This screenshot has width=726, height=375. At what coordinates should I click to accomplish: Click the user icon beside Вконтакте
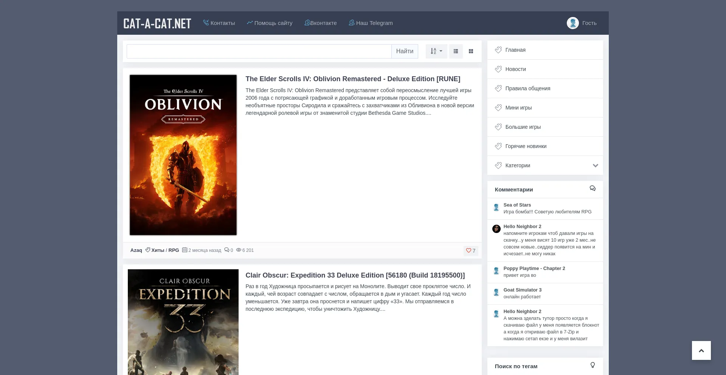coord(307,23)
